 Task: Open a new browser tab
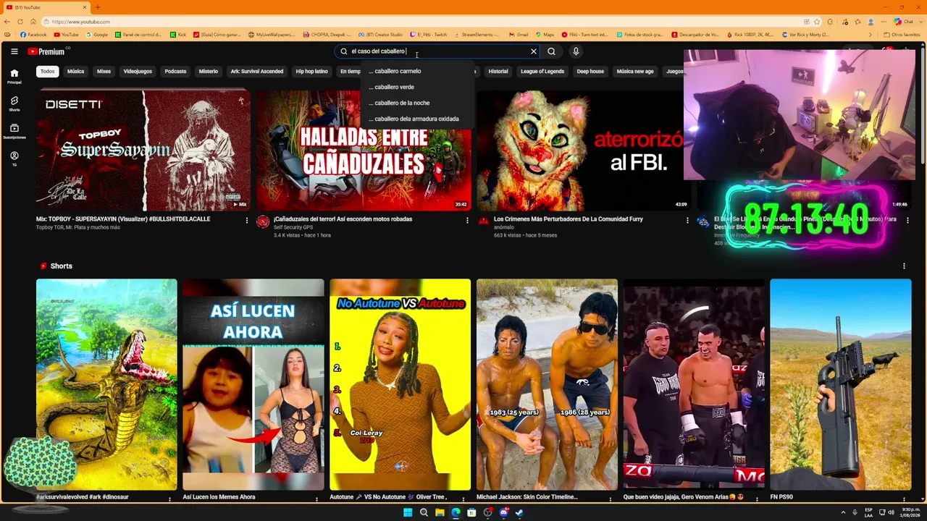(97, 7)
